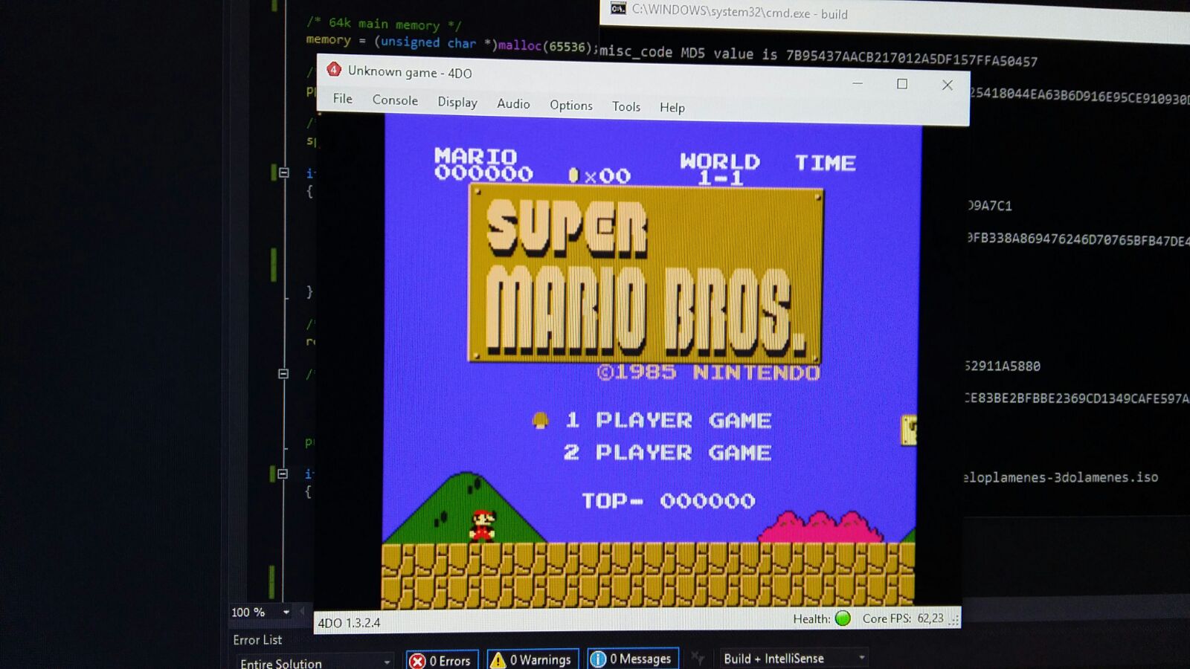This screenshot has width=1190, height=669.
Task: Click the resize grip in 4DO status bar
Action: pos(954,619)
